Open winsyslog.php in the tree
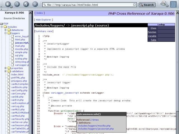 tap(22, 62)
